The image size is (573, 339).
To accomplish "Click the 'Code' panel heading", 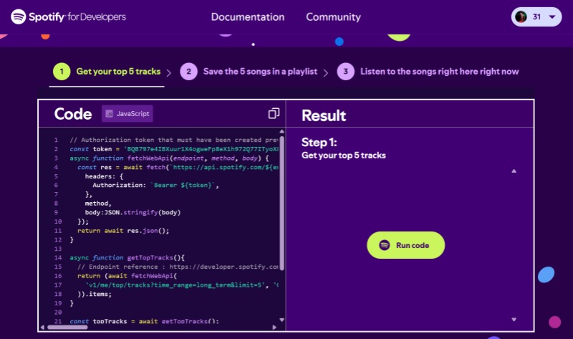I will [x=73, y=114].
